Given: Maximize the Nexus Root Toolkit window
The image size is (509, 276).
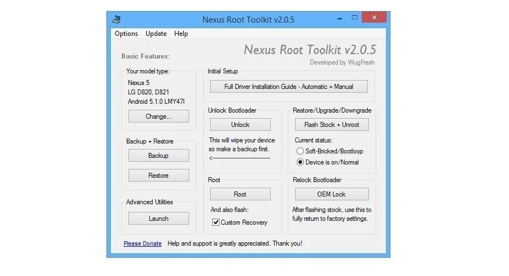Looking at the screenshot, I should 355,17.
